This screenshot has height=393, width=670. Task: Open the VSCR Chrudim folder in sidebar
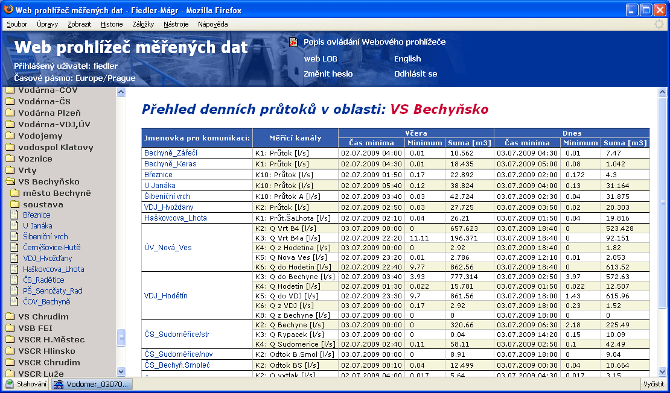[x=49, y=363]
